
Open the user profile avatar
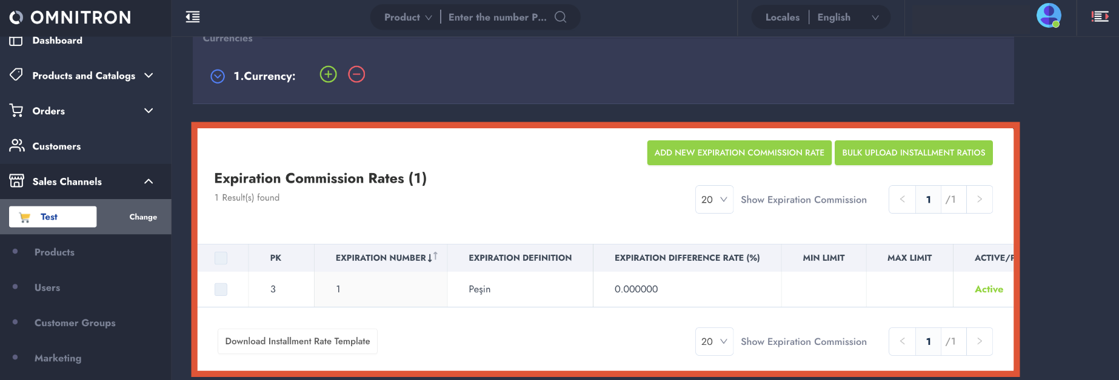point(1048,16)
